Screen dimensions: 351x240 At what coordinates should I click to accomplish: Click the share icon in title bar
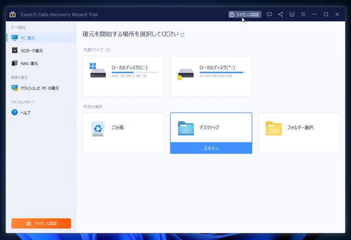(280, 14)
